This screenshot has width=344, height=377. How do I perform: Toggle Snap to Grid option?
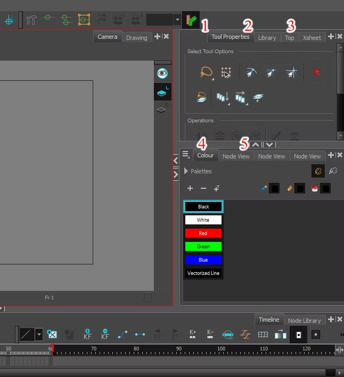292,73
